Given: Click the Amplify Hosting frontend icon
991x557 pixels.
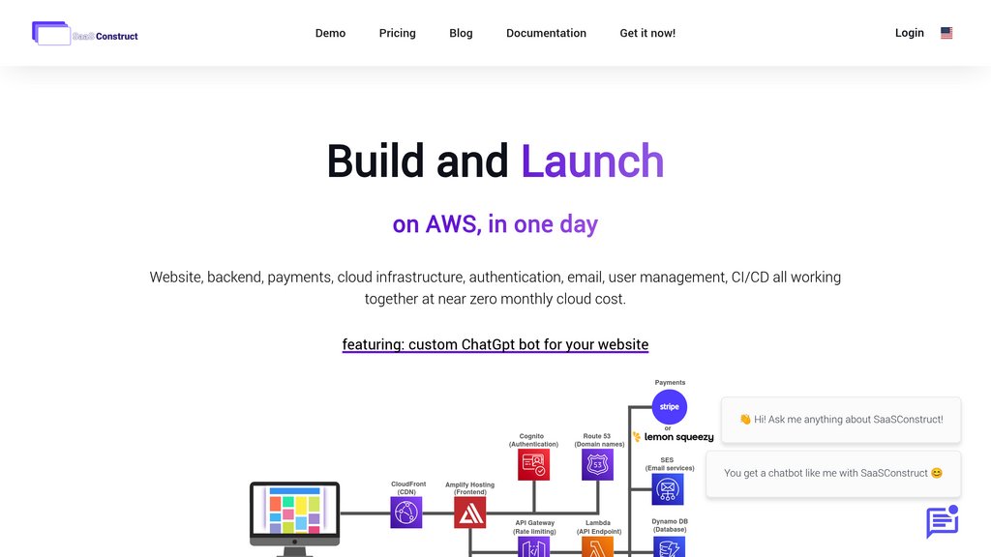Looking at the screenshot, I should [x=470, y=513].
